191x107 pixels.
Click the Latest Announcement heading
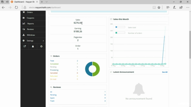click(x=124, y=72)
